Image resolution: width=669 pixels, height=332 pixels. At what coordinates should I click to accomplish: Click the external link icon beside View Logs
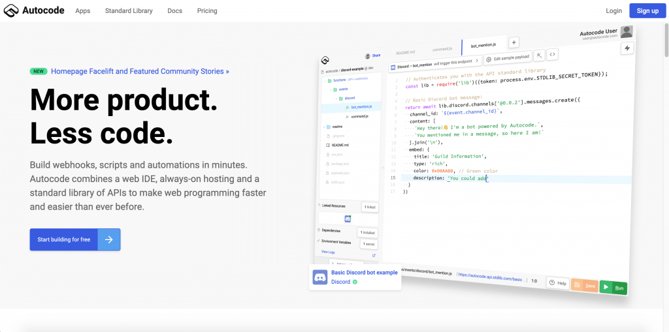374,255
